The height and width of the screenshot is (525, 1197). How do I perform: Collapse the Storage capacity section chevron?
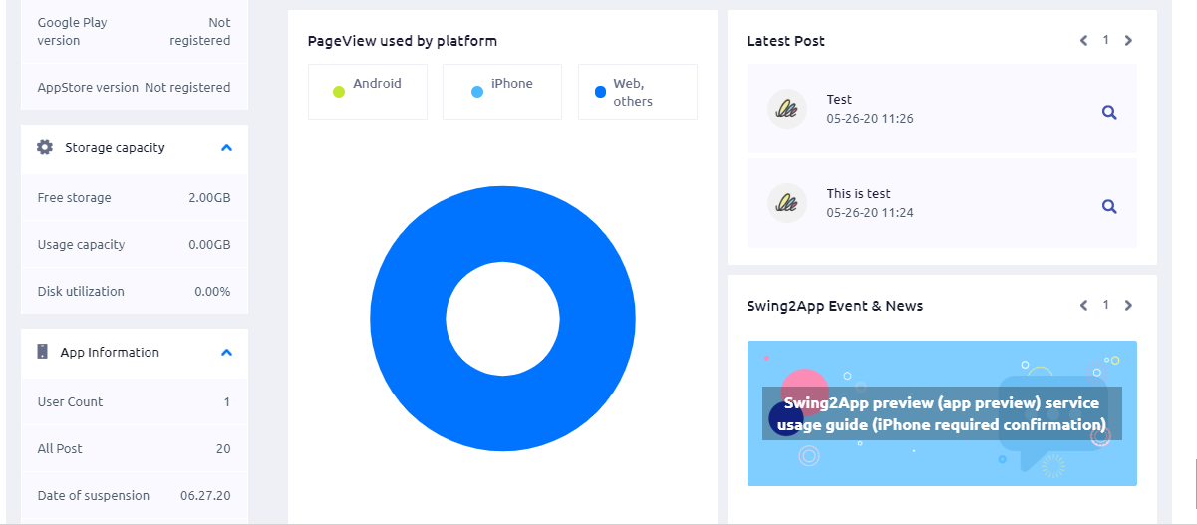[226, 147]
